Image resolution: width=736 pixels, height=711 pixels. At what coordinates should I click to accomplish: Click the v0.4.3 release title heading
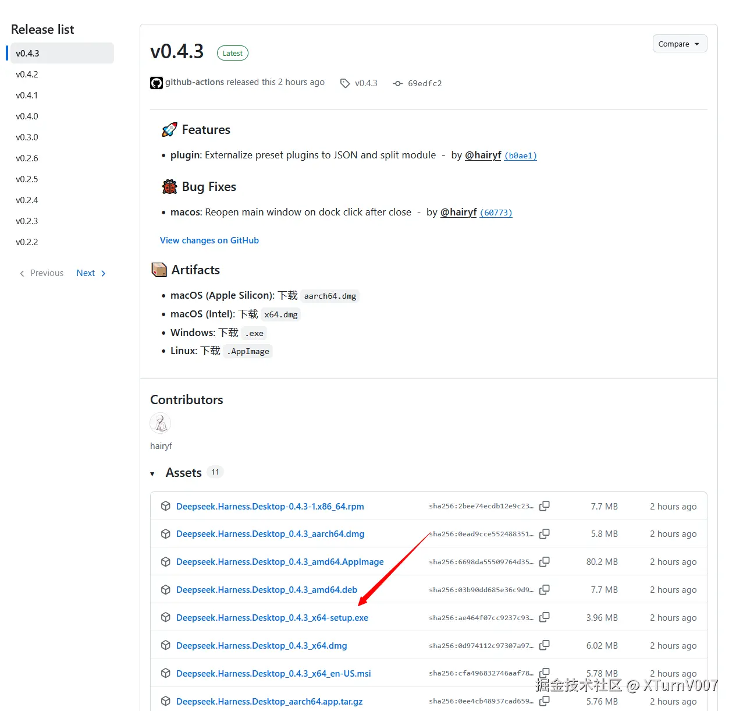click(177, 52)
